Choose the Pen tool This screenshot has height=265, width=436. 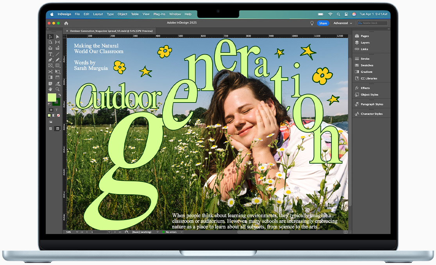(50, 60)
